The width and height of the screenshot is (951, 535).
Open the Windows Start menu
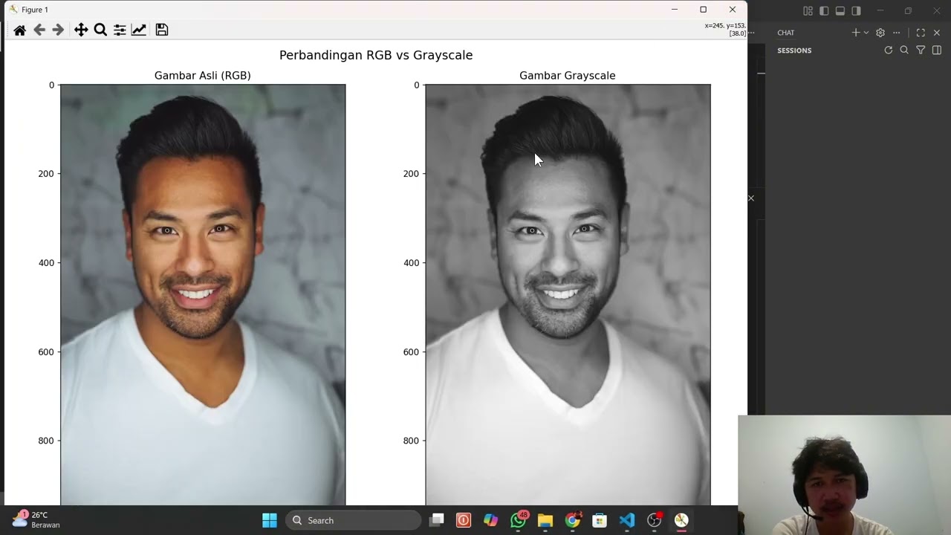pos(270,520)
